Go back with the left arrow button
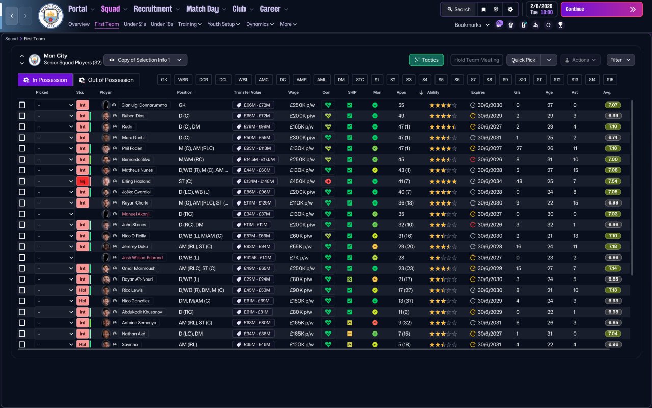Image resolution: width=652 pixels, height=408 pixels. pos(11,16)
